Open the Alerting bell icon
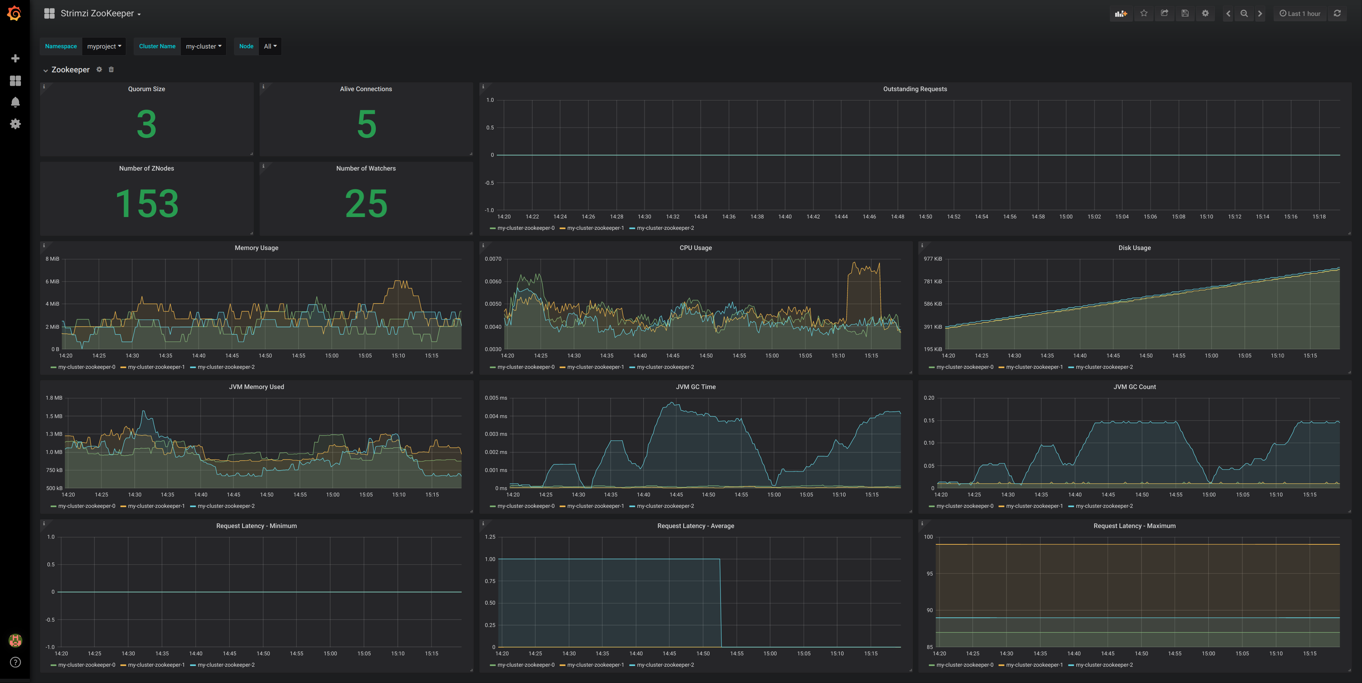 (15, 102)
